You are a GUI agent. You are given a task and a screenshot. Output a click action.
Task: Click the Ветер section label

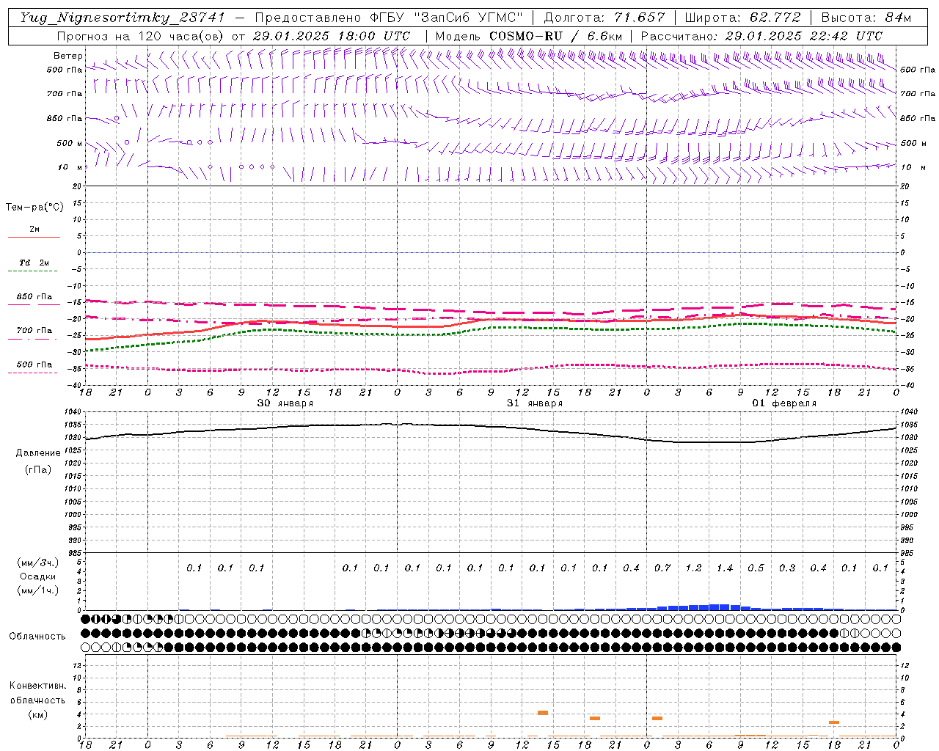pyautogui.click(x=68, y=56)
